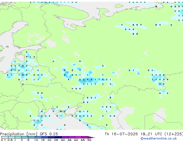The width and height of the screenshot is (183, 141).
Task: Click the '0.5' legend scale label
Action: pos(10,140)
